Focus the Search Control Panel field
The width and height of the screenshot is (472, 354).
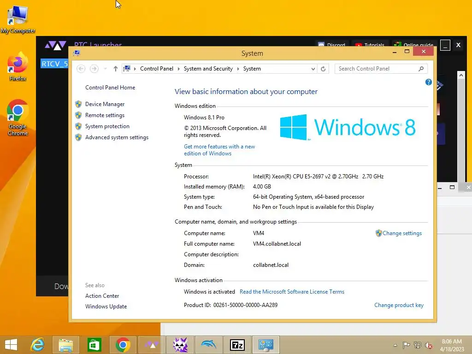pyautogui.click(x=381, y=69)
